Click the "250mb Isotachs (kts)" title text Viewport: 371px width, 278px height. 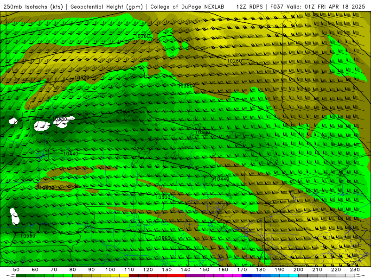click(x=33, y=6)
